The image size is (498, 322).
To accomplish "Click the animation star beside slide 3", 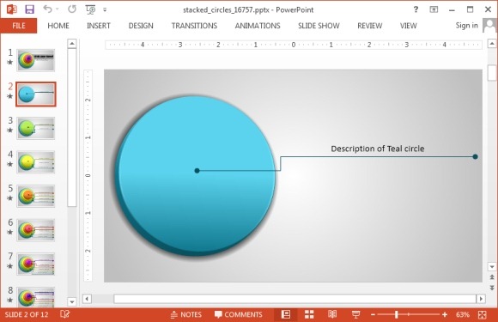I will [x=10, y=130].
